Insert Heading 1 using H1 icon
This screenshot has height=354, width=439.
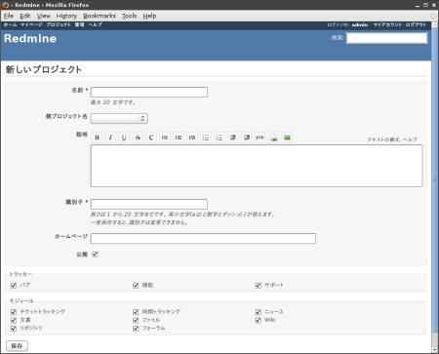pos(165,138)
